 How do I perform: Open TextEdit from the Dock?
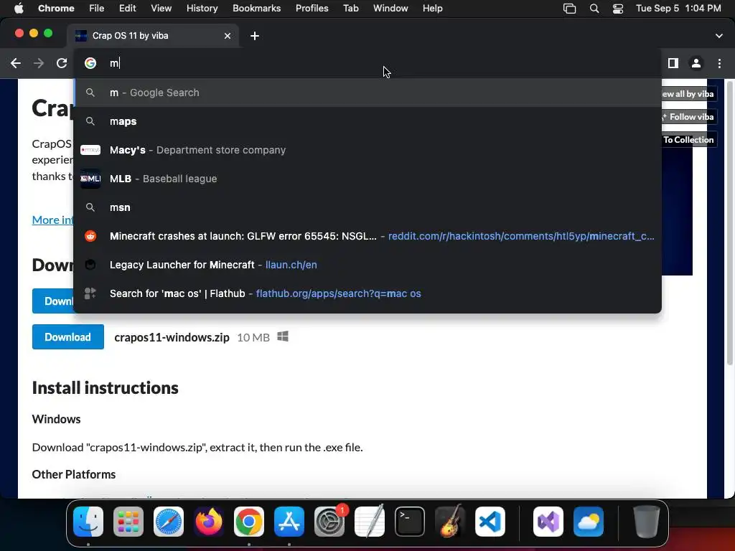pos(370,522)
